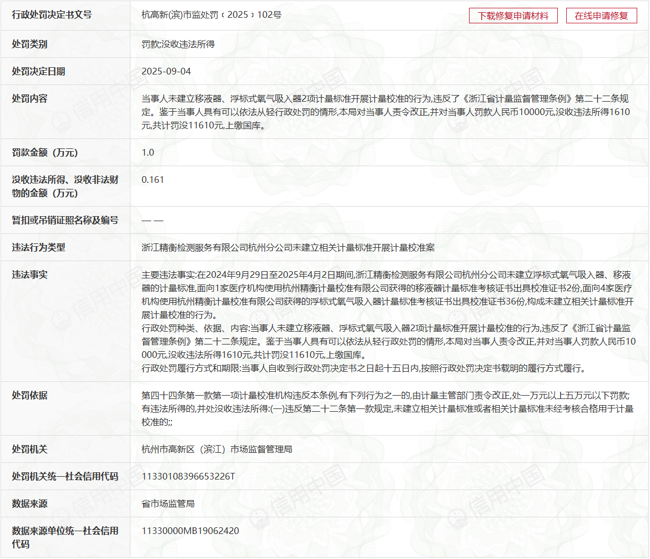Click the 处罚内容 row label
The image size is (650, 559).
point(30,98)
